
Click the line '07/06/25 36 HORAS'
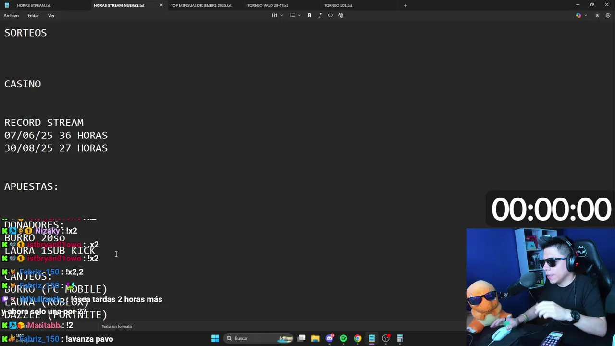(56, 136)
